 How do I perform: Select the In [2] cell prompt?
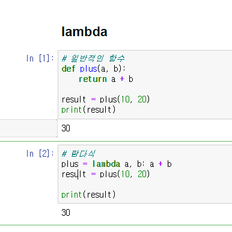point(40,154)
